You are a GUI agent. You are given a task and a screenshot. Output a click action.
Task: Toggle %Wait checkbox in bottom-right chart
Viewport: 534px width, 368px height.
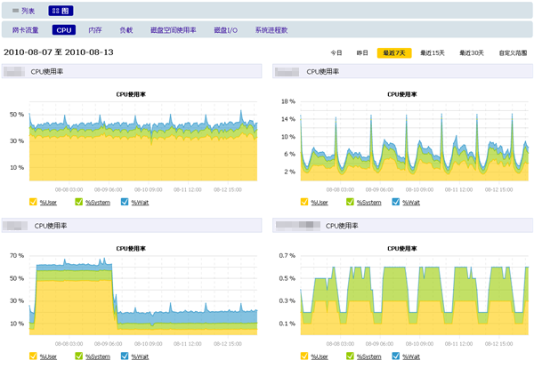pos(395,356)
